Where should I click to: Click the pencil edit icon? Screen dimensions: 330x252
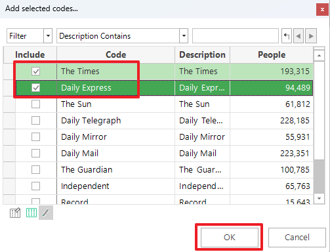(x=46, y=213)
